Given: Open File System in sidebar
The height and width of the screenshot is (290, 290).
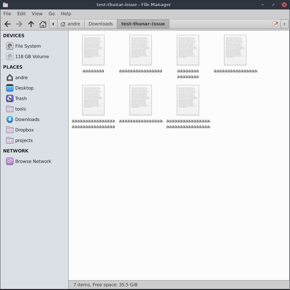Looking at the screenshot, I should pos(28,46).
